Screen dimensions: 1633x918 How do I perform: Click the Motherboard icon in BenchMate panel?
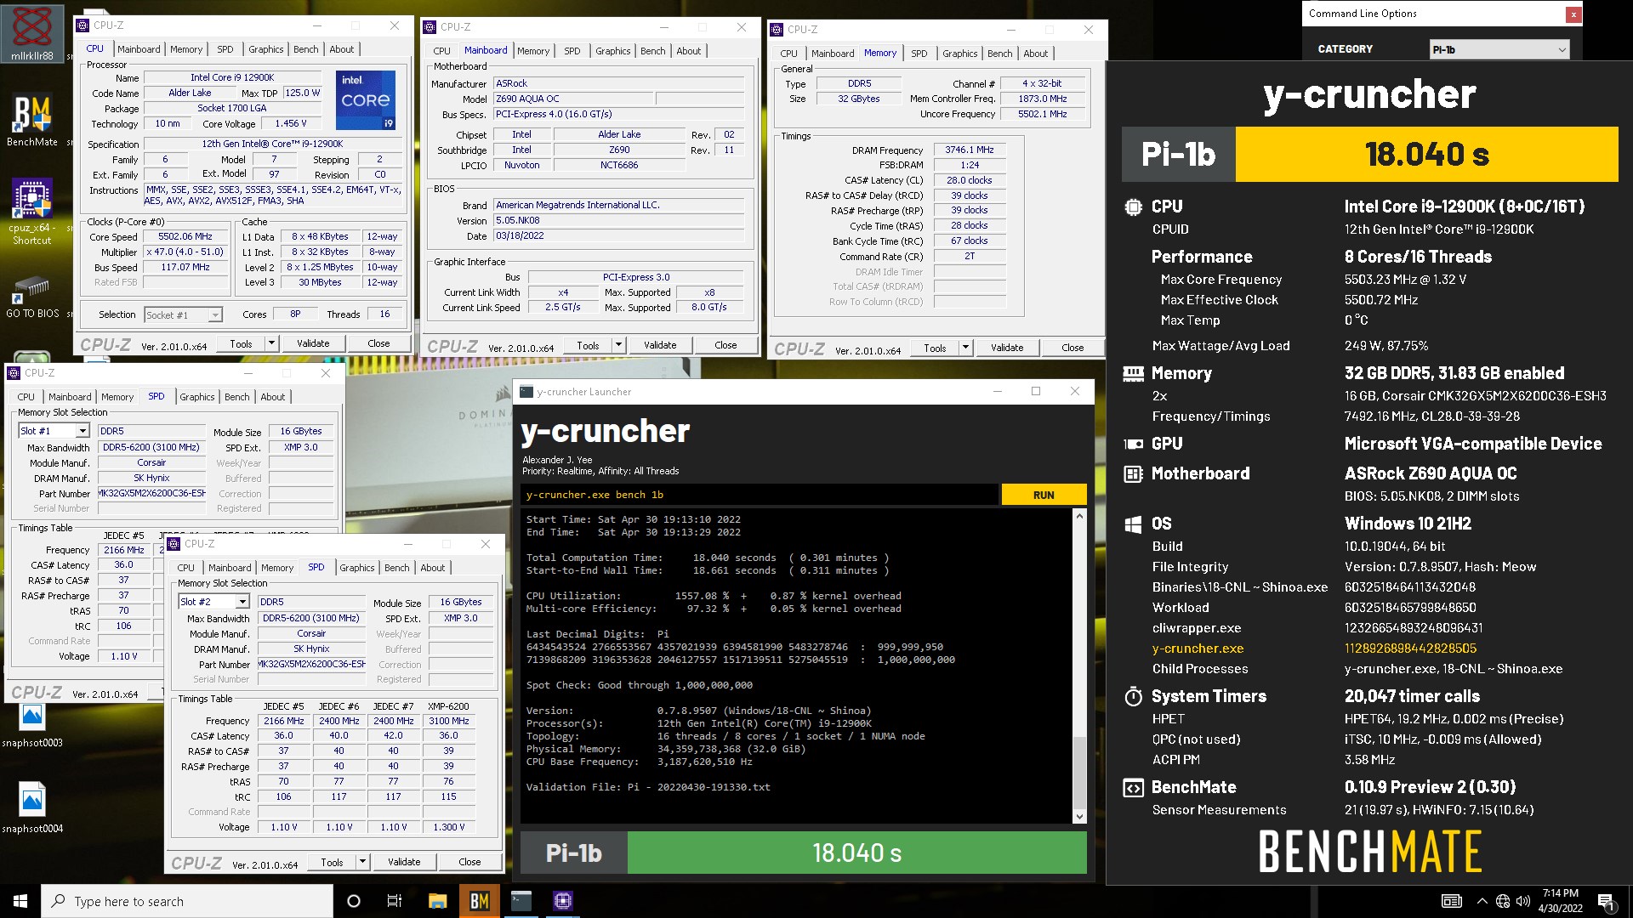tap(1133, 473)
